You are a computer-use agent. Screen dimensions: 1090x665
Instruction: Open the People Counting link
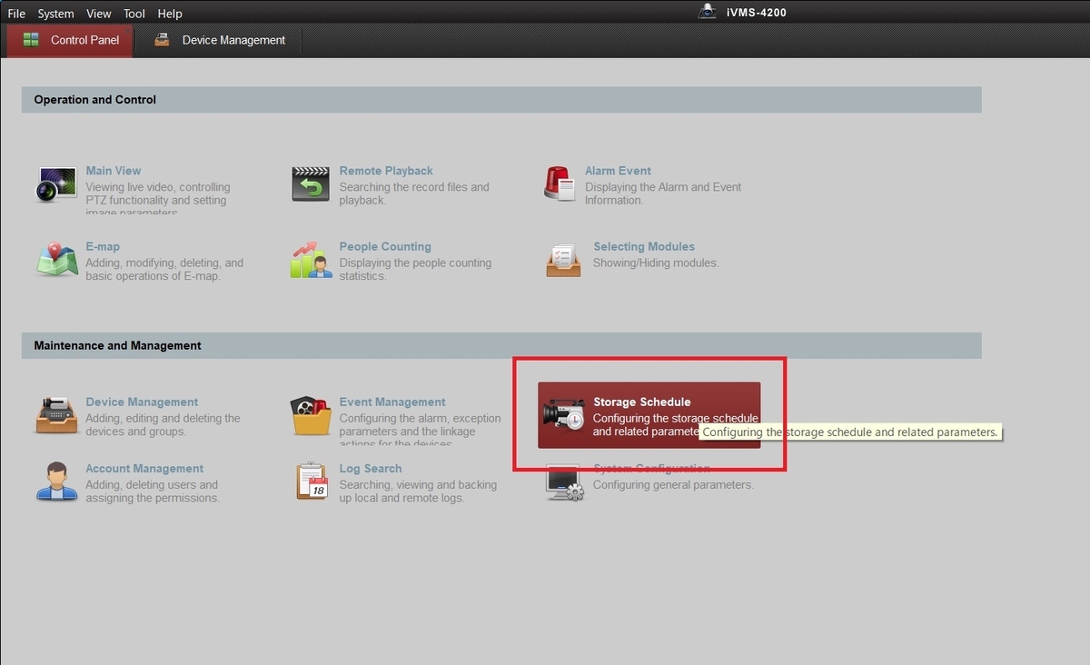click(385, 246)
